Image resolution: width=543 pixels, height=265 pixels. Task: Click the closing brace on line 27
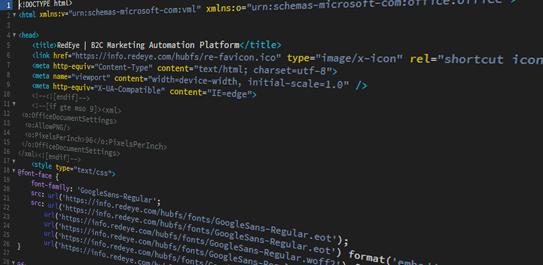click(x=19, y=245)
